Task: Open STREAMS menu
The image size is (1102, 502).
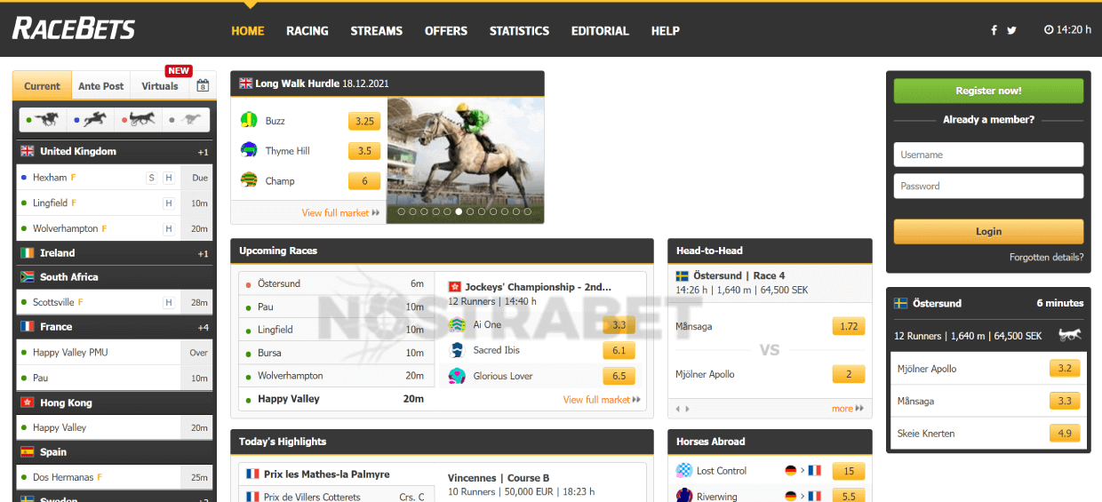Action: 377,30
